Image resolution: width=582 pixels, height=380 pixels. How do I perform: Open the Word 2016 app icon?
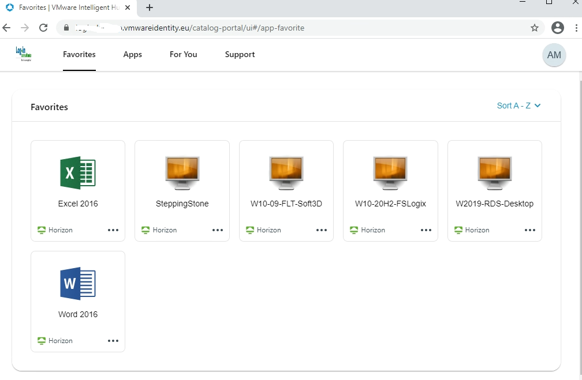click(x=78, y=283)
